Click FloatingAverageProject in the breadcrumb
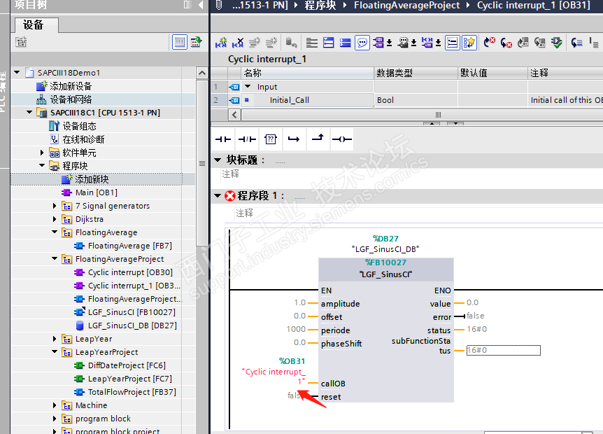The height and width of the screenshot is (434, 603). coord(406,5)
